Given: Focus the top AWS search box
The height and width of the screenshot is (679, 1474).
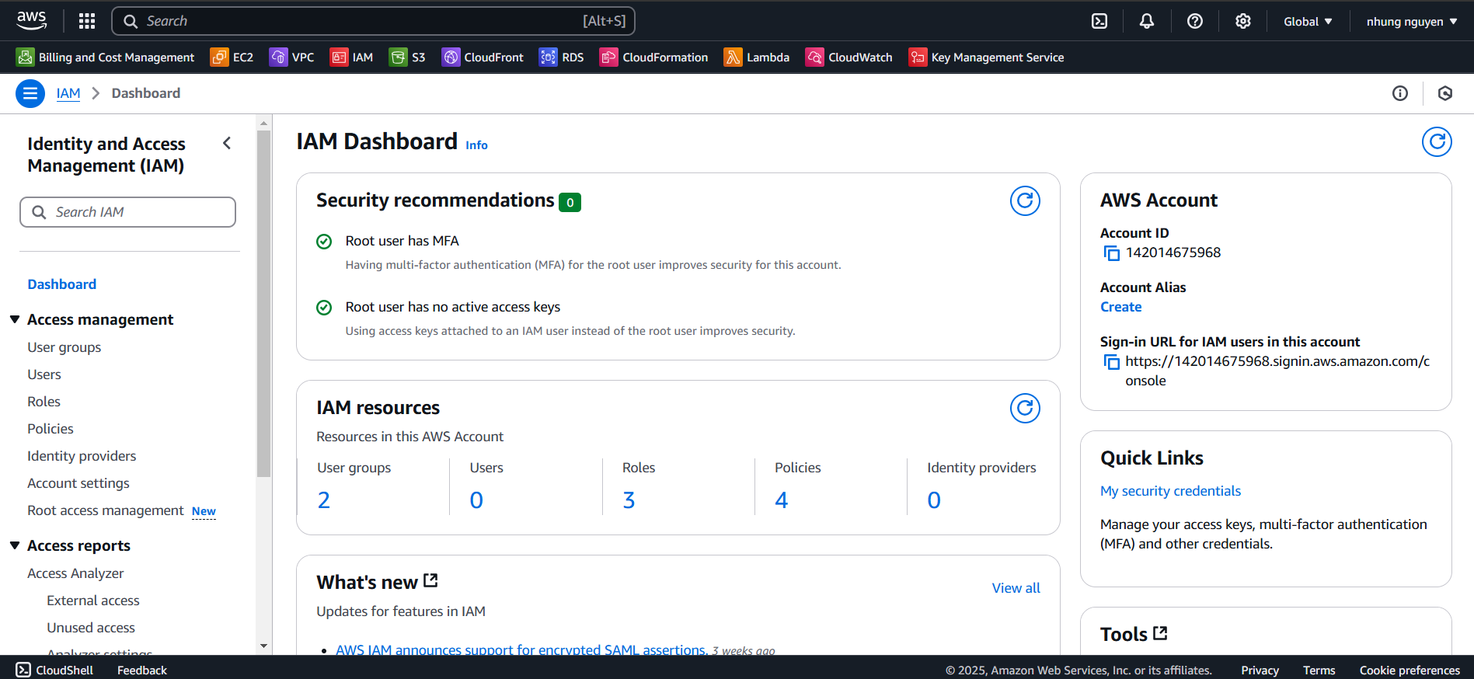Looking at the screenshot, I should (373, 21).
